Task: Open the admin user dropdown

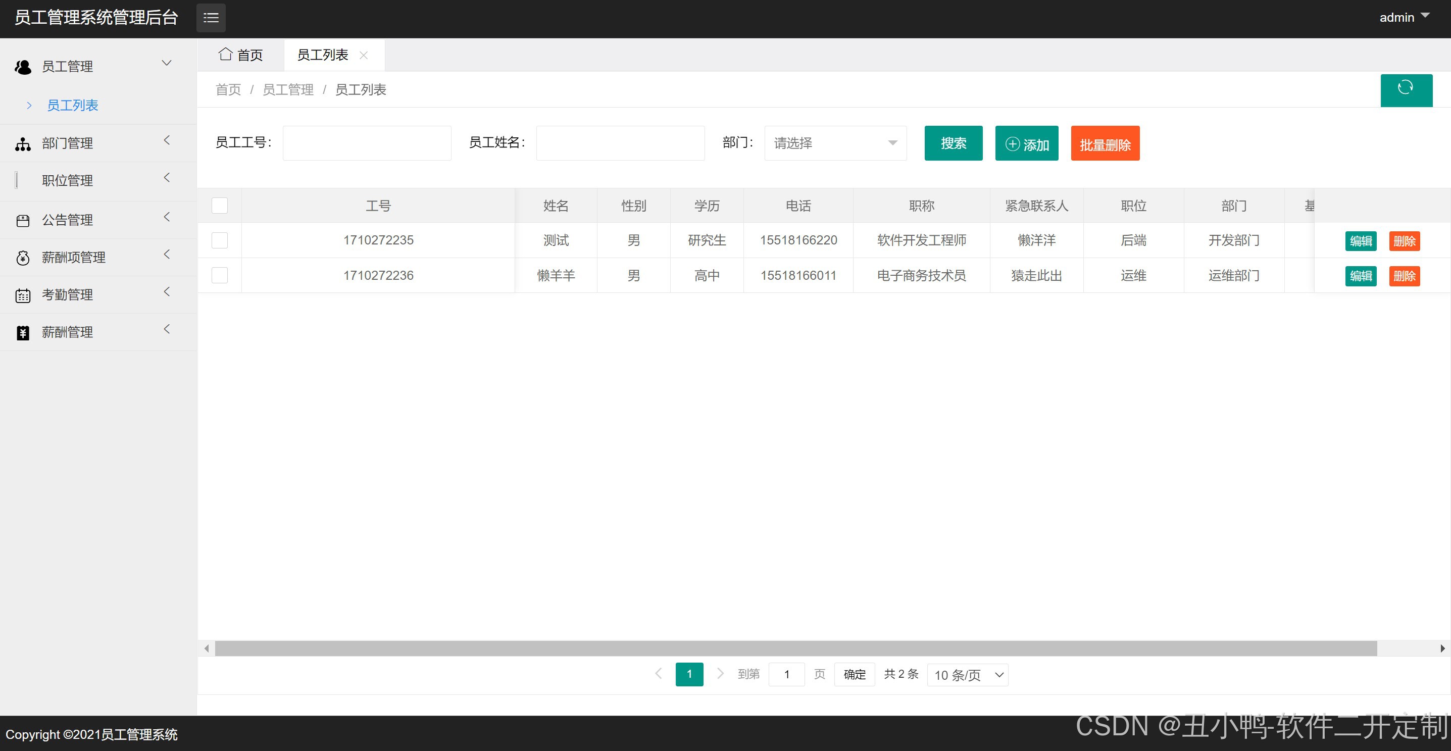Action: point(1404,18)
